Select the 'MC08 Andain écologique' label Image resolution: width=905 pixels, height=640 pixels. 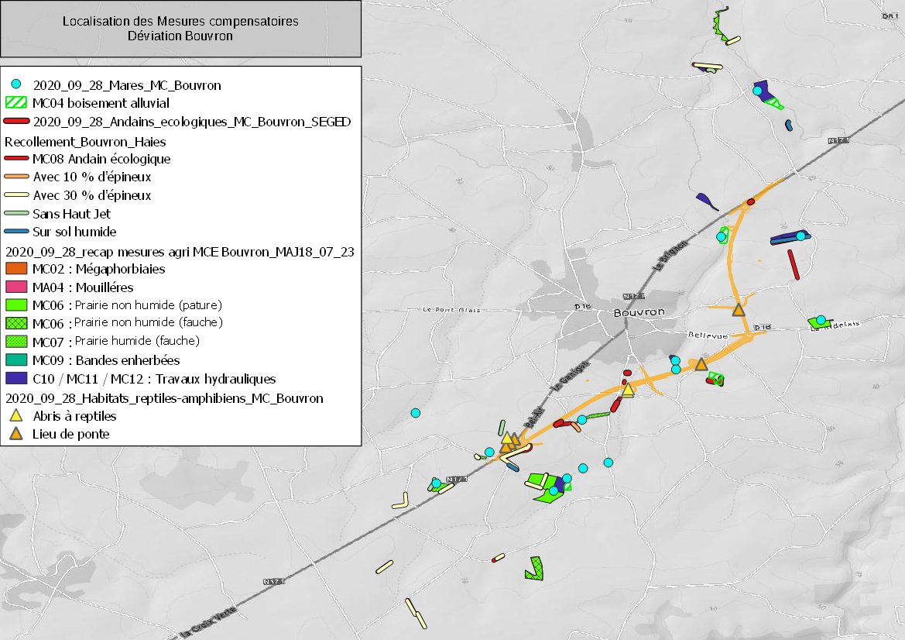(x=101, y=159)
